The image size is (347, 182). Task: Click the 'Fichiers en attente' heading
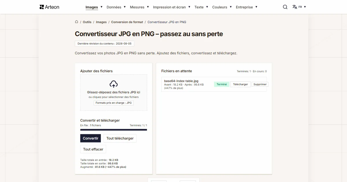(177, 71)
